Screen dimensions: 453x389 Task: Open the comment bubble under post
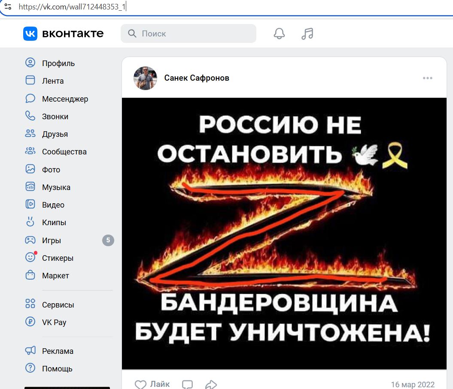click(x=187, y=384)
